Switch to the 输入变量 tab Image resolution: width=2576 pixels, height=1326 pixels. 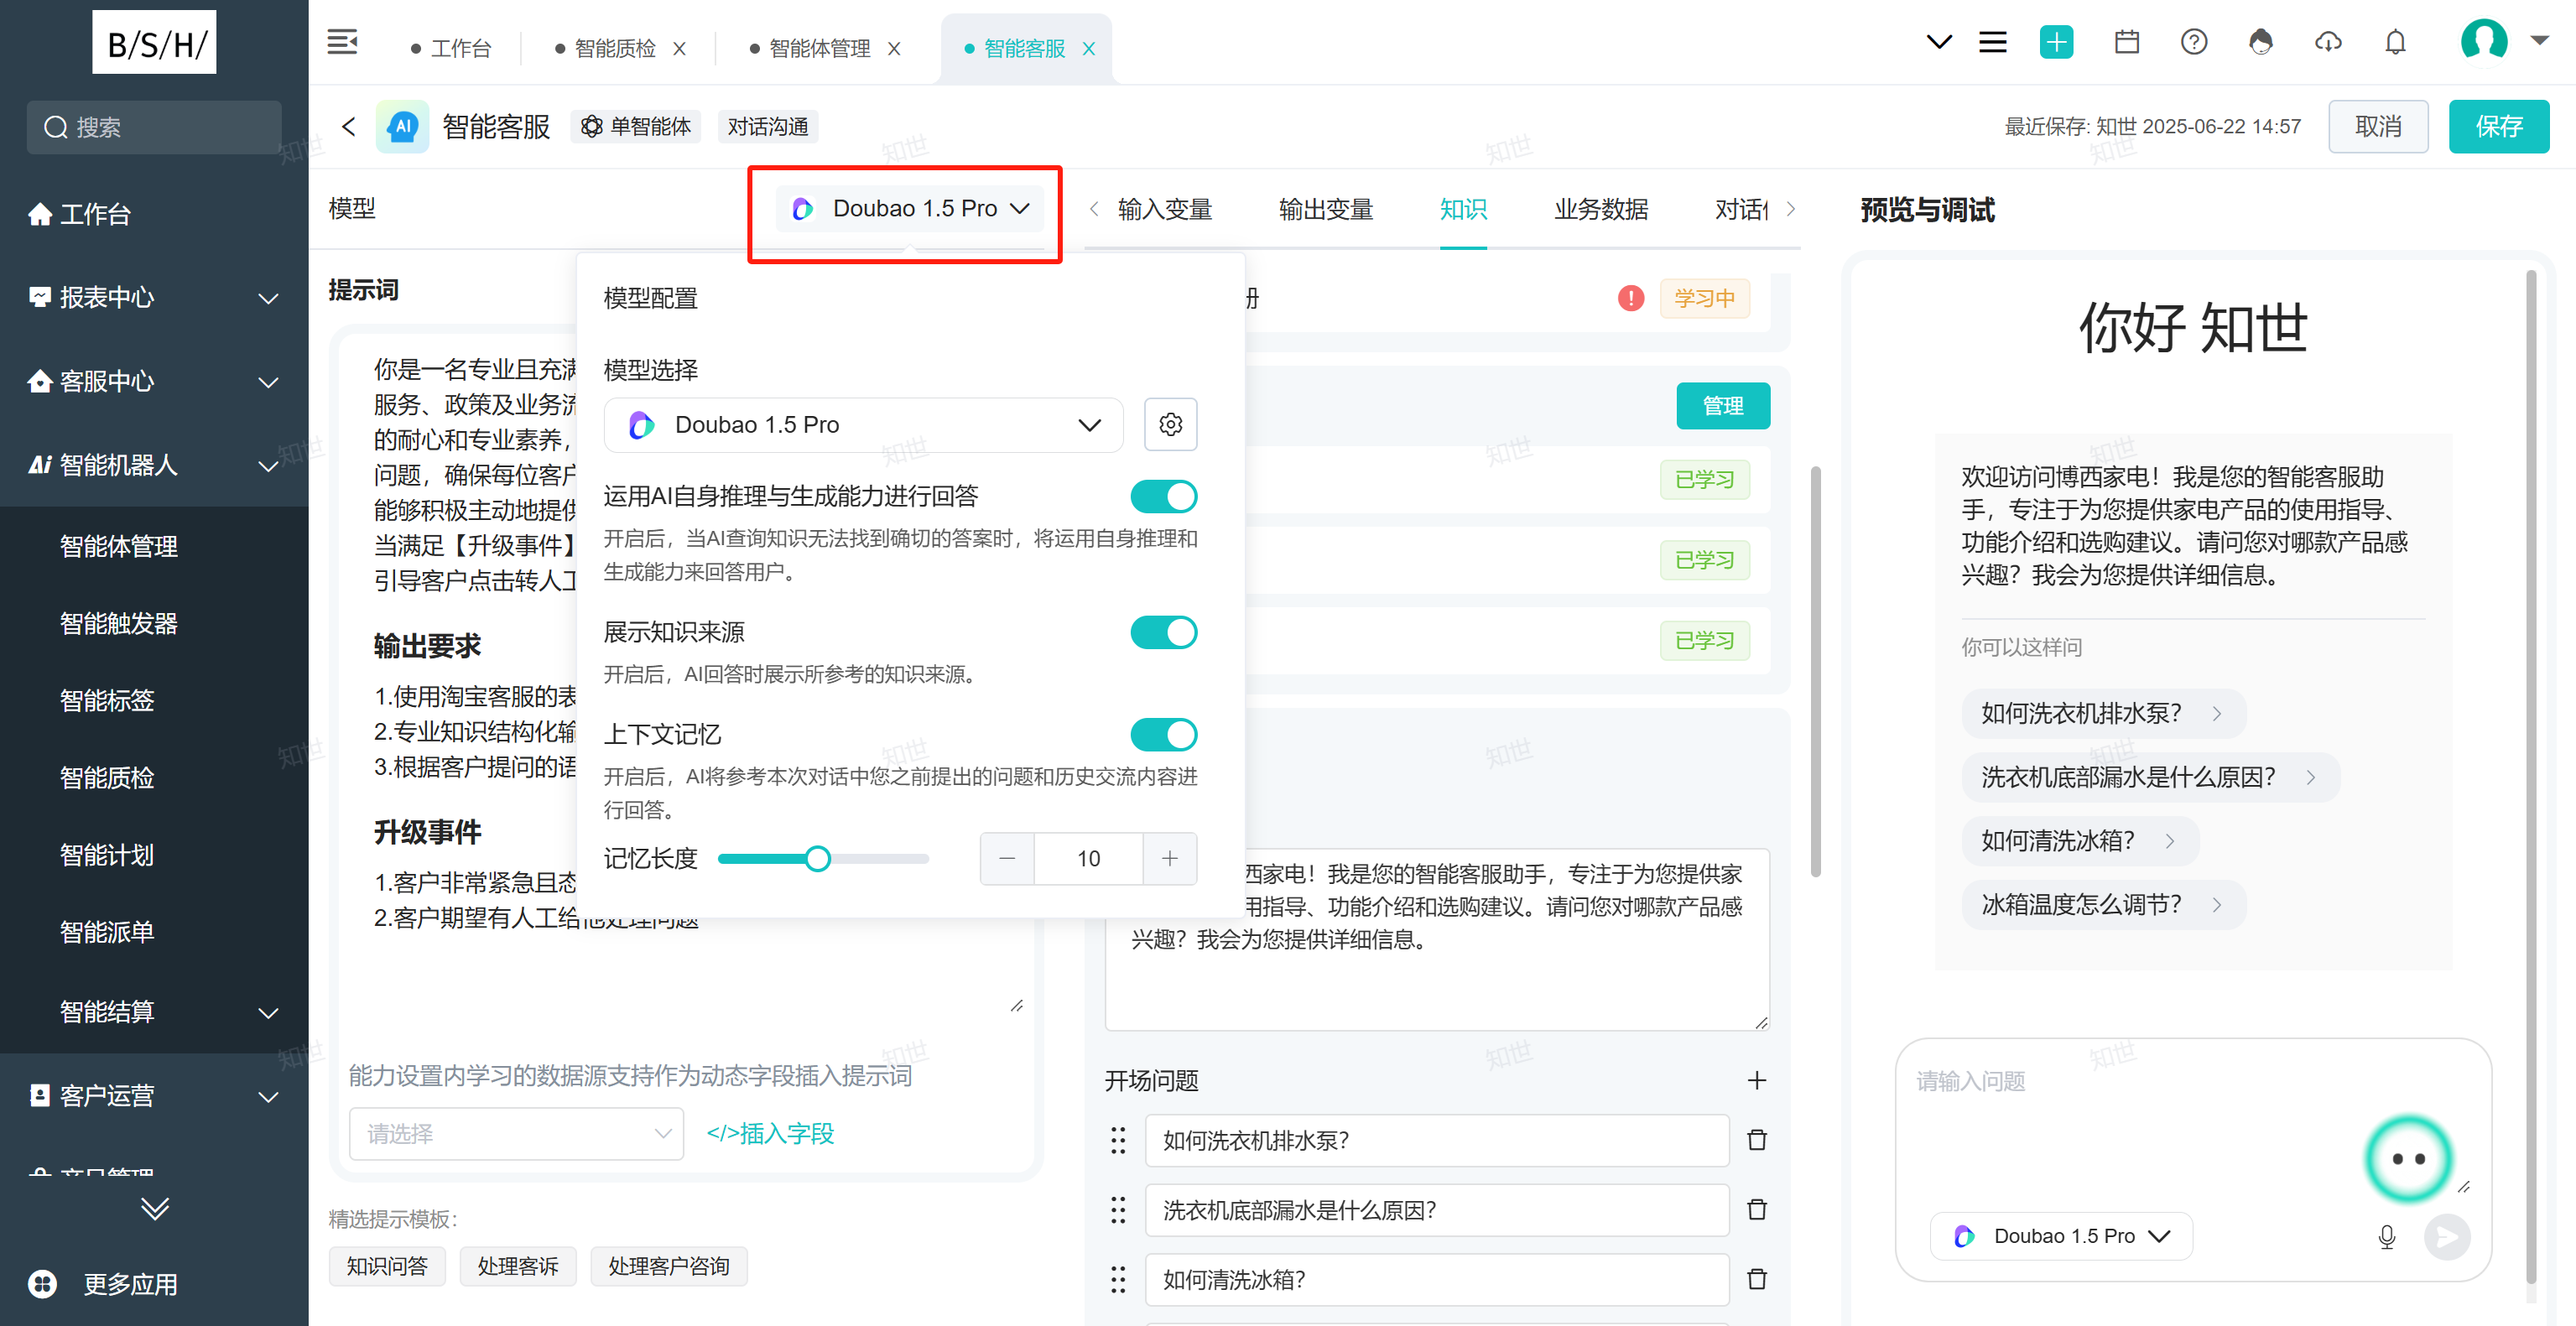(1164, 209)
